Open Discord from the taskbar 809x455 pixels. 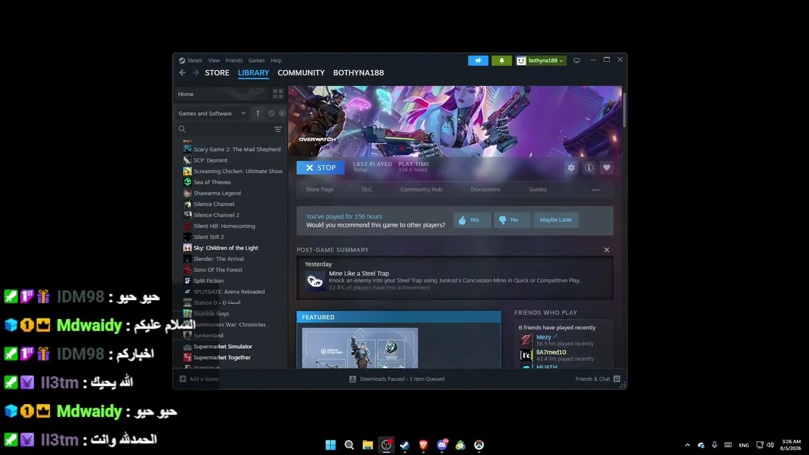coord(442,445)
